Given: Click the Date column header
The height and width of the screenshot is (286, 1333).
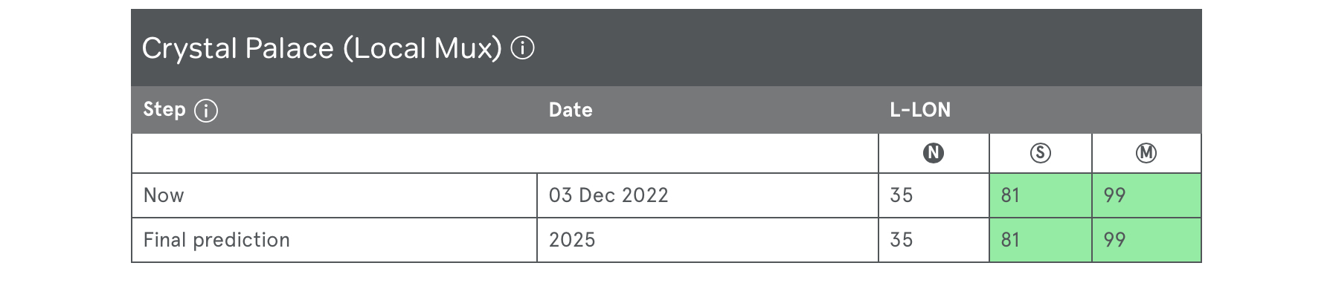Looking at the screenshot, I should (571, 110).
